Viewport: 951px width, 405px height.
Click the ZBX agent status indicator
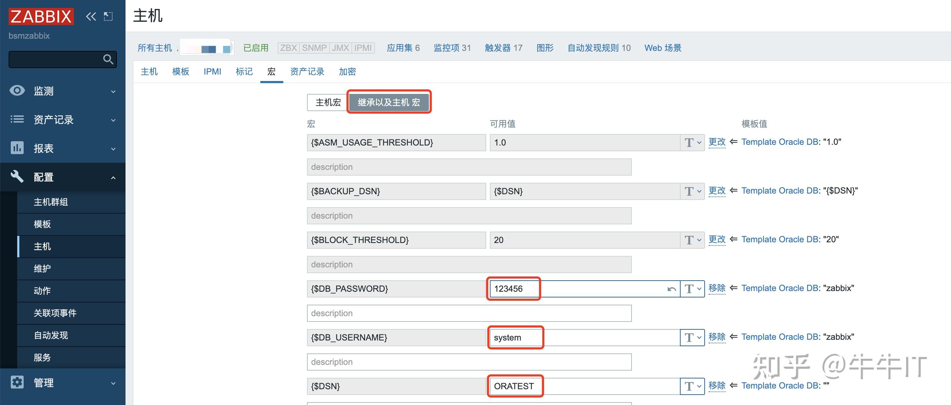pyautogui.click(x=289, y=48)
